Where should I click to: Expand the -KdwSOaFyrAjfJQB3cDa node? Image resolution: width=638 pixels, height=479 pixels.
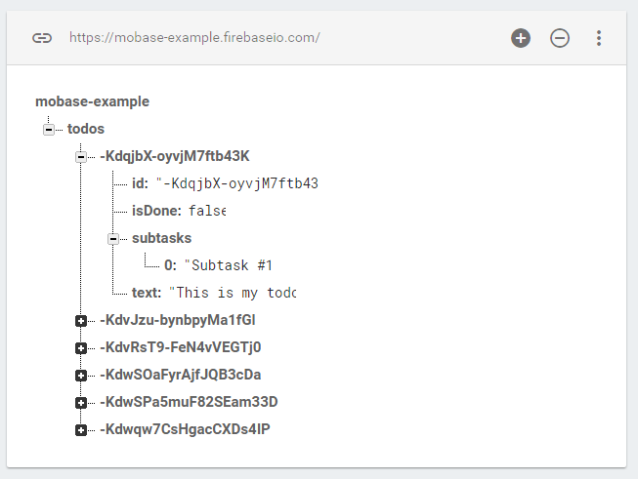click(x=80, y=375)
